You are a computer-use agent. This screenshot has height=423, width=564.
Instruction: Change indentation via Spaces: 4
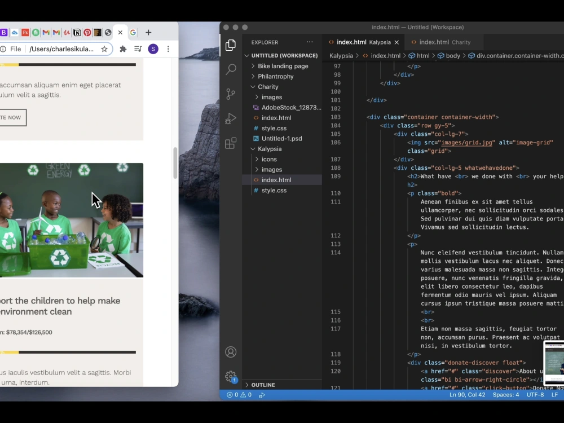pyautogui.click(x=506, y=395)
